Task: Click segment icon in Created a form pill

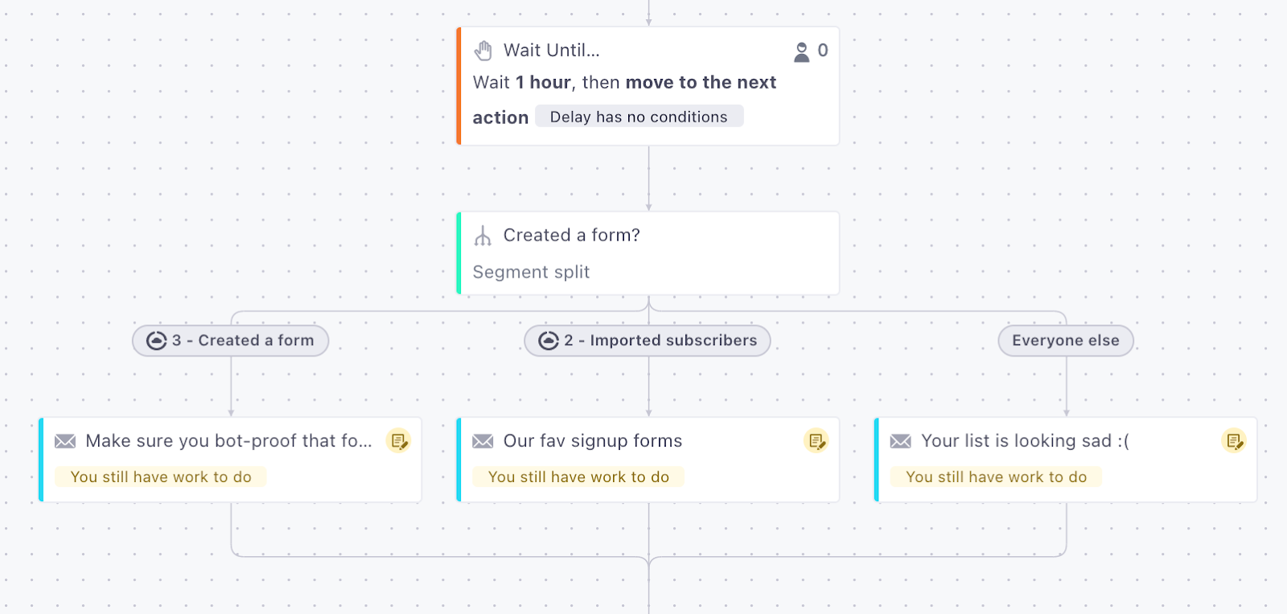Action: pos(156,341)
